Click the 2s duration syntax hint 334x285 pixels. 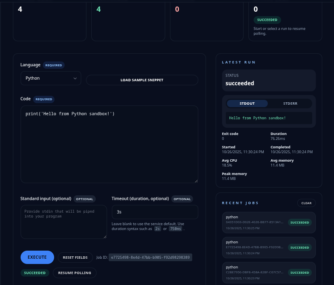(157, 228)
